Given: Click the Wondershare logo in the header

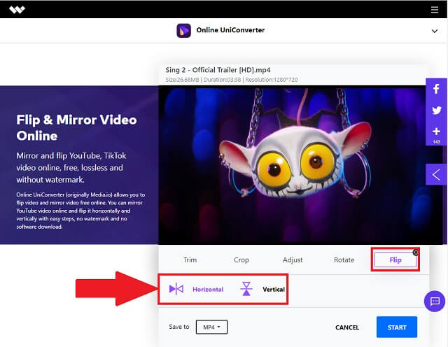Looking at the screenshot, I should pos(17,10).
